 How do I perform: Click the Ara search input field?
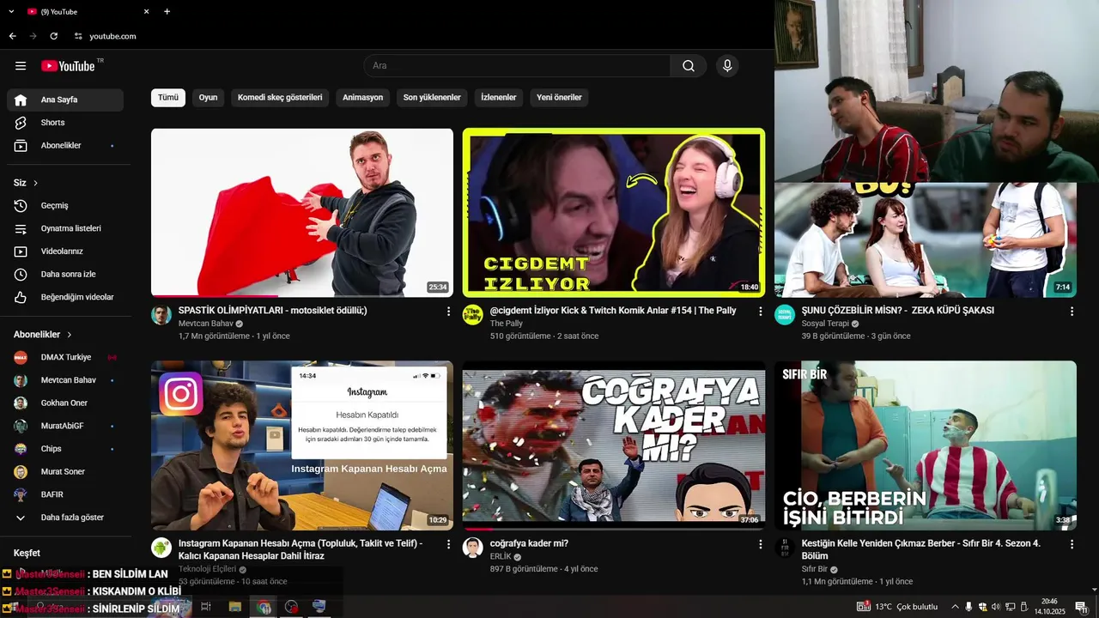point(517,66)
